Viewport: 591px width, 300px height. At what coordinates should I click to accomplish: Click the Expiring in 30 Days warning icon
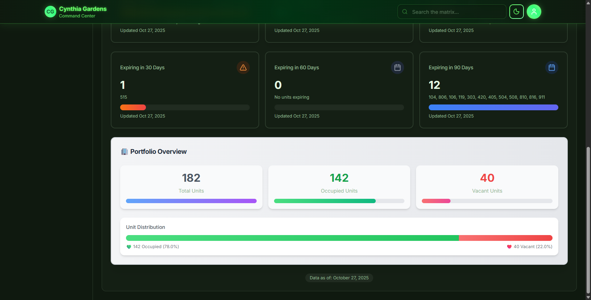243,67
